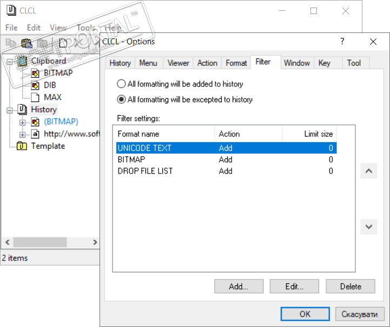Click the right scroll arrow of tree pane

(95, 242)
